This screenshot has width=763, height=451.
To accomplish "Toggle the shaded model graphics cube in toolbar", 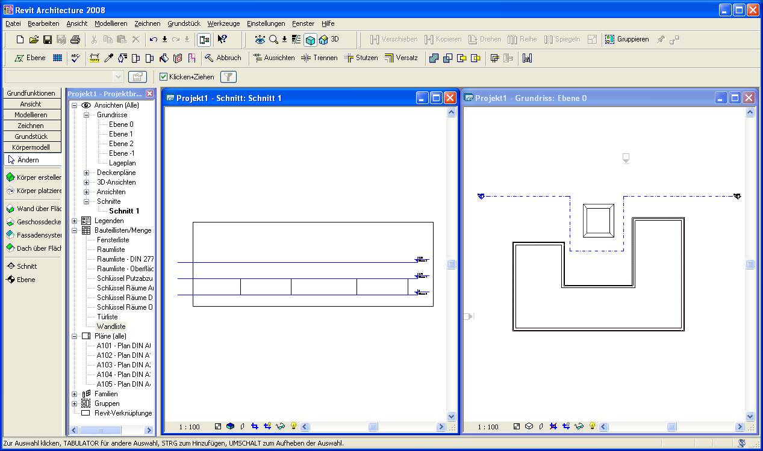I will tap(310, 40).
